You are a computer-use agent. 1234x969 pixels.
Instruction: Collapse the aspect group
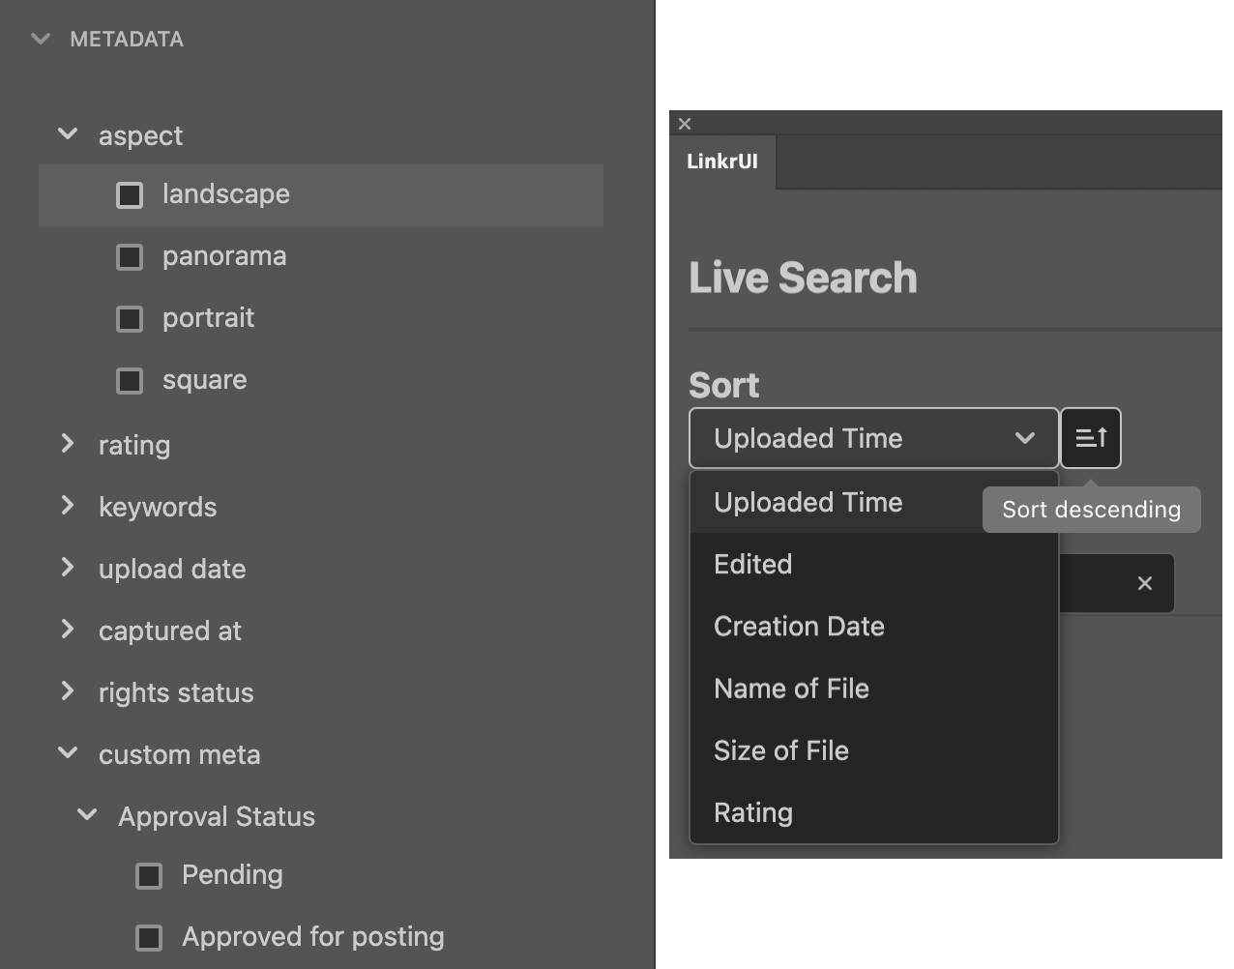click(x=68, y=134)
